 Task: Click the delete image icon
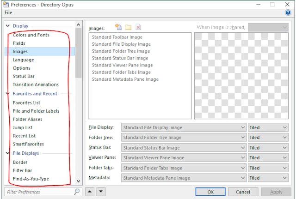pyautogui.click(x=138, y=27)
